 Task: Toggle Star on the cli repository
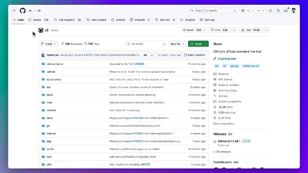[x=251, y=30]
